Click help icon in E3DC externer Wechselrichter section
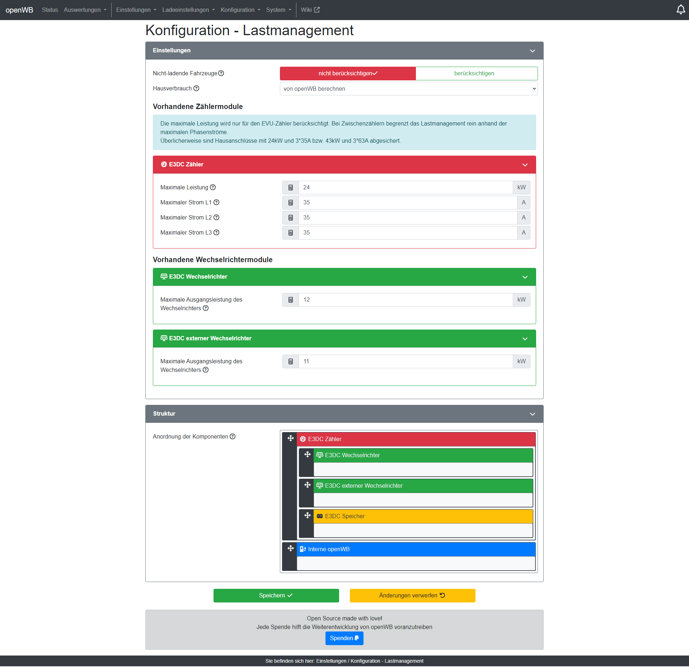The height and width of the screenshot is (667, 689). (x=206, y=370)
